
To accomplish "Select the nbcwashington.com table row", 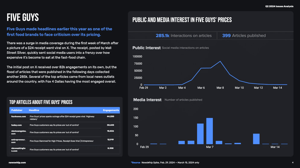I will (65, 149).
